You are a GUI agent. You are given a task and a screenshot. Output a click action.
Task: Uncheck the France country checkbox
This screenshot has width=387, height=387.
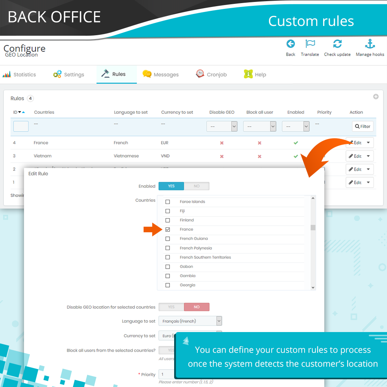pyautogui.click(x=168, y=229)
